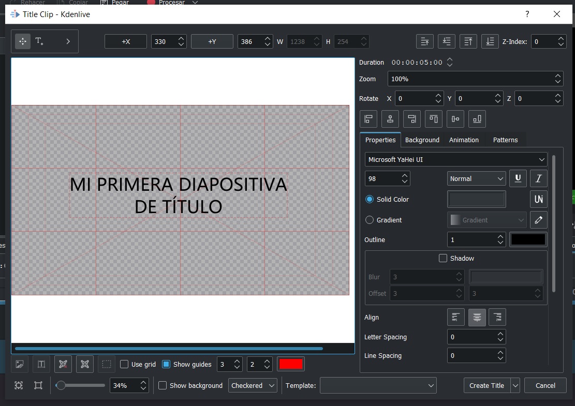This screenshot has height=406, width=575.
Task: Center item horizontally icon
Action: click(390, 119)
